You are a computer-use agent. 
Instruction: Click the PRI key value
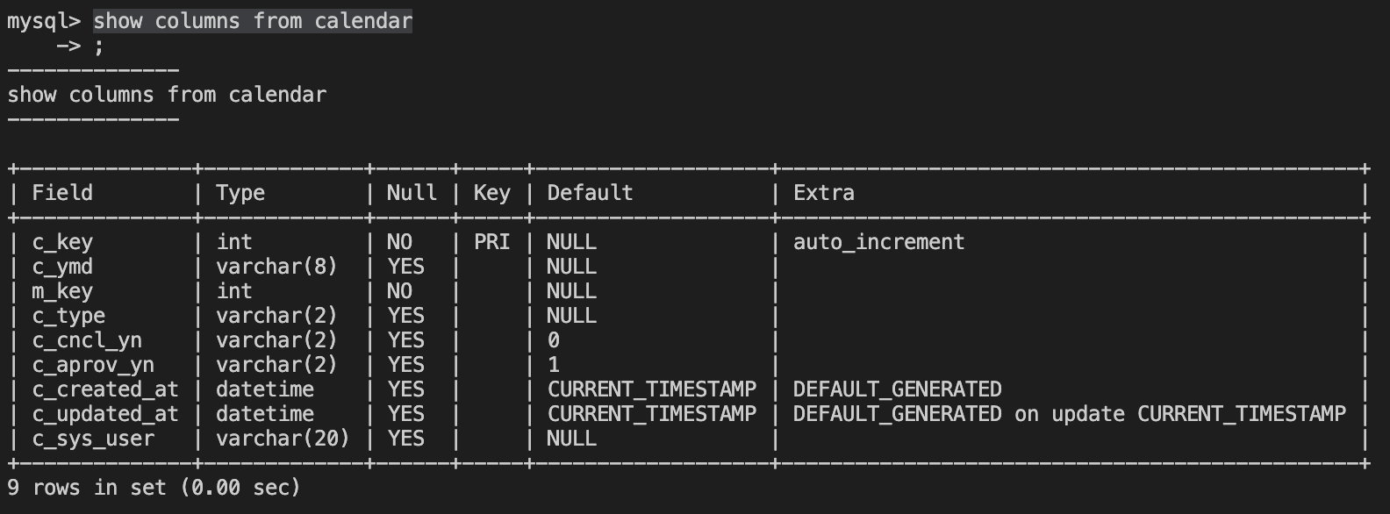(x=491, y=242)
